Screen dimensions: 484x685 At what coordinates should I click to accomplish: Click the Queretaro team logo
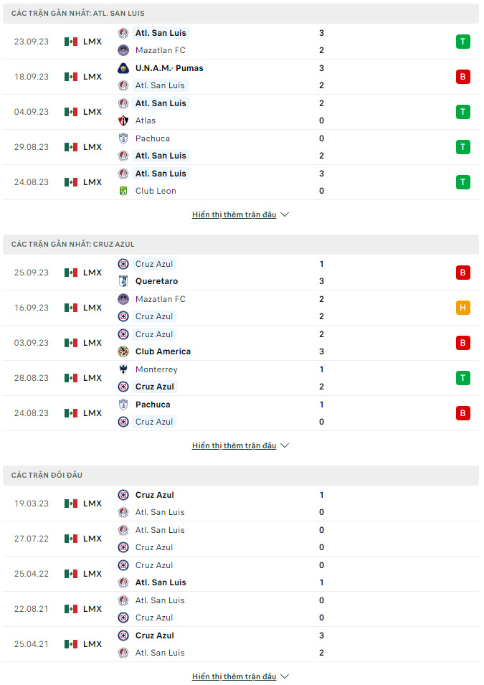click(123, 281)
